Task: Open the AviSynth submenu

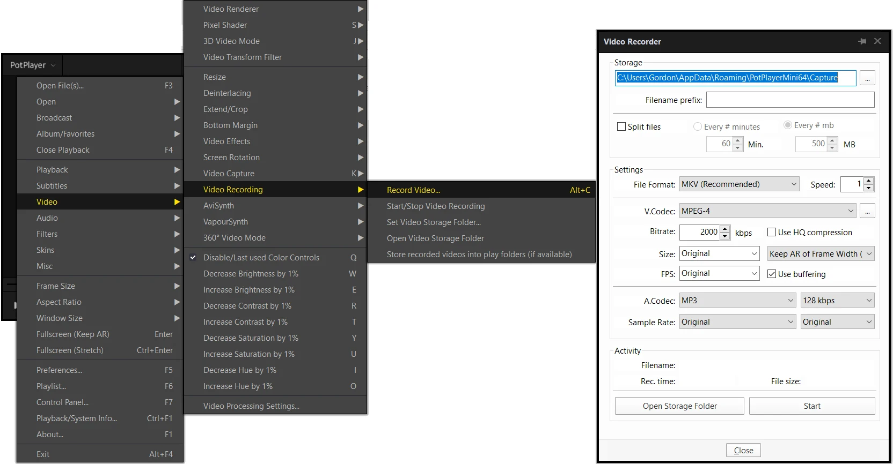Action: pyautogui.click(x=275, y=206)
